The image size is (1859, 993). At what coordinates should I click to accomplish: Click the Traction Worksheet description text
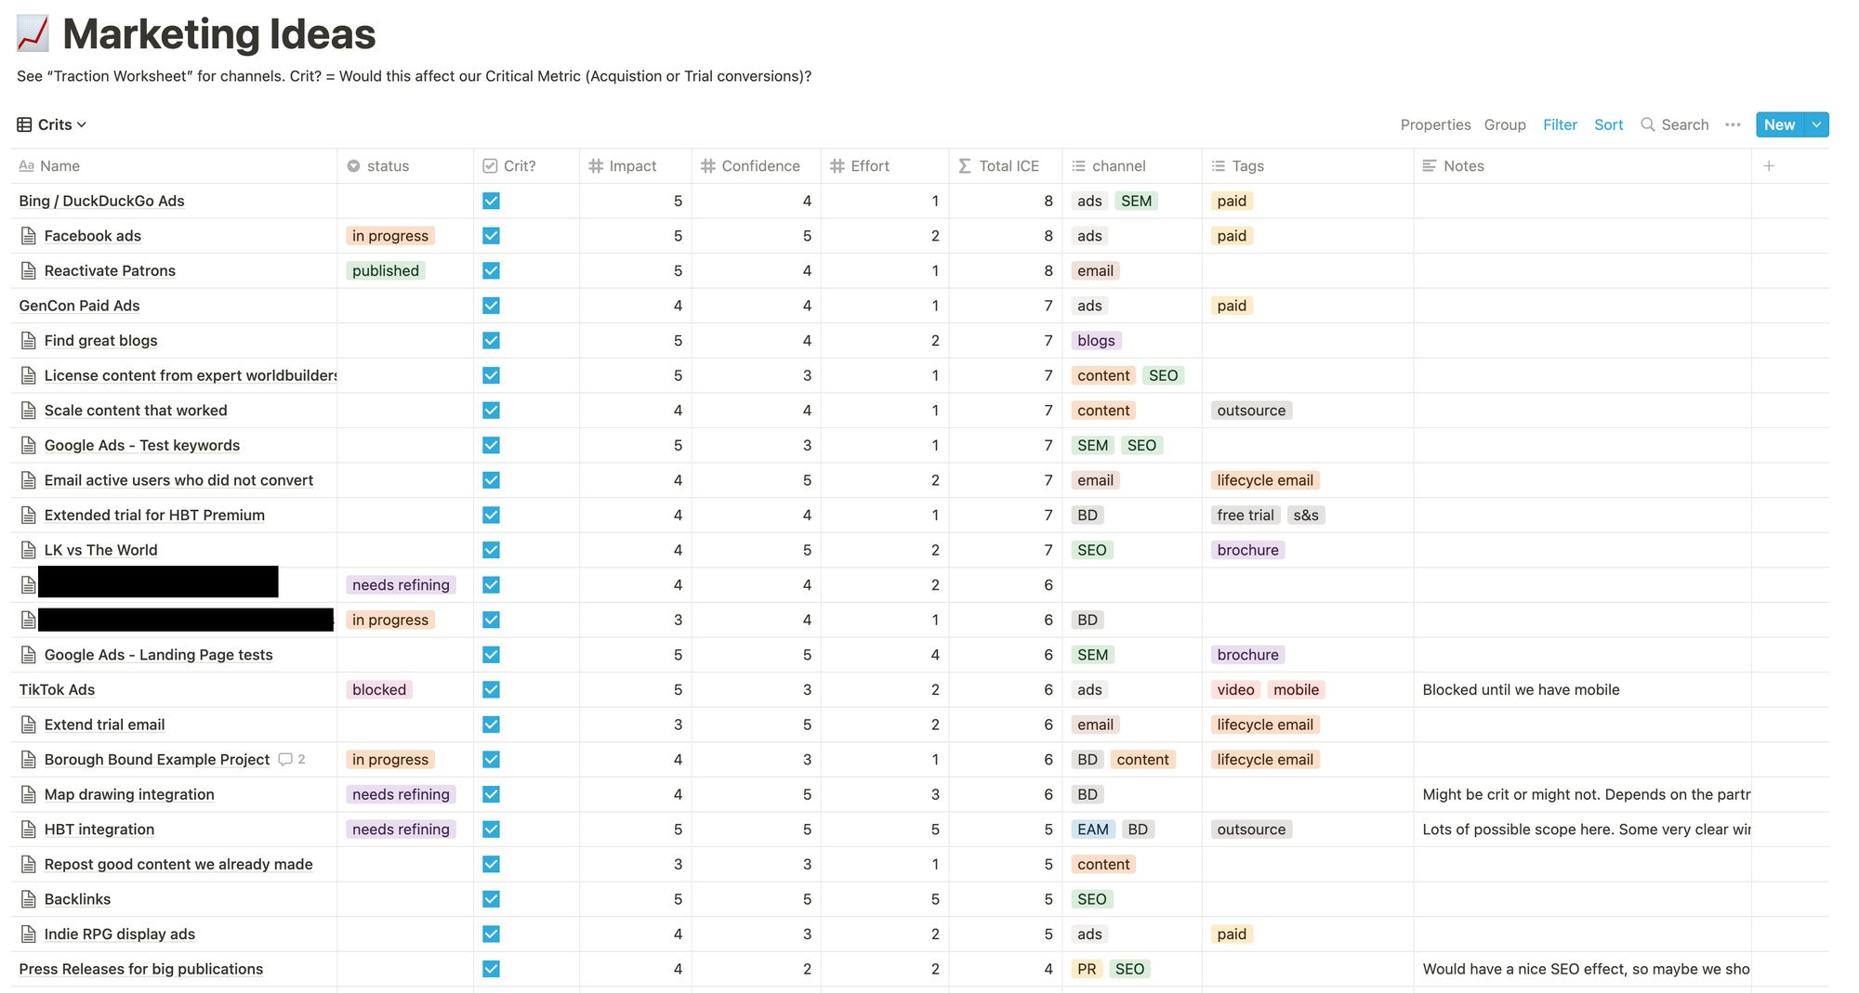tap(414, 76)
